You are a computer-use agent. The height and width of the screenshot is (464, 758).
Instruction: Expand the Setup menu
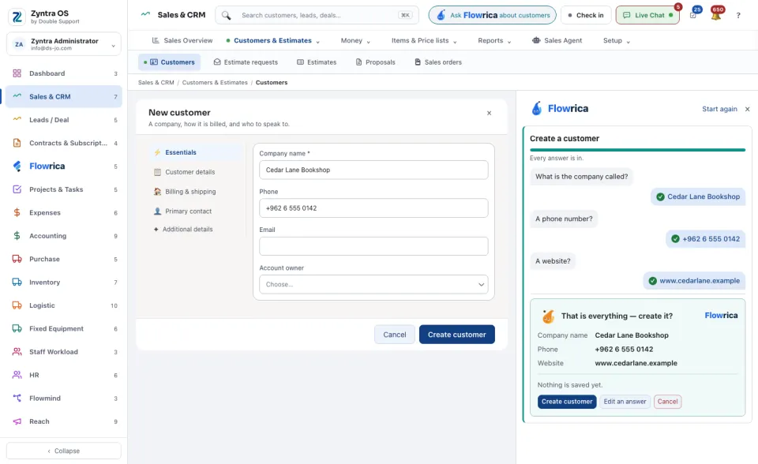617,40
